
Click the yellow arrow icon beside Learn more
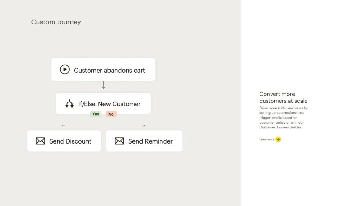(x=278, y=139)
